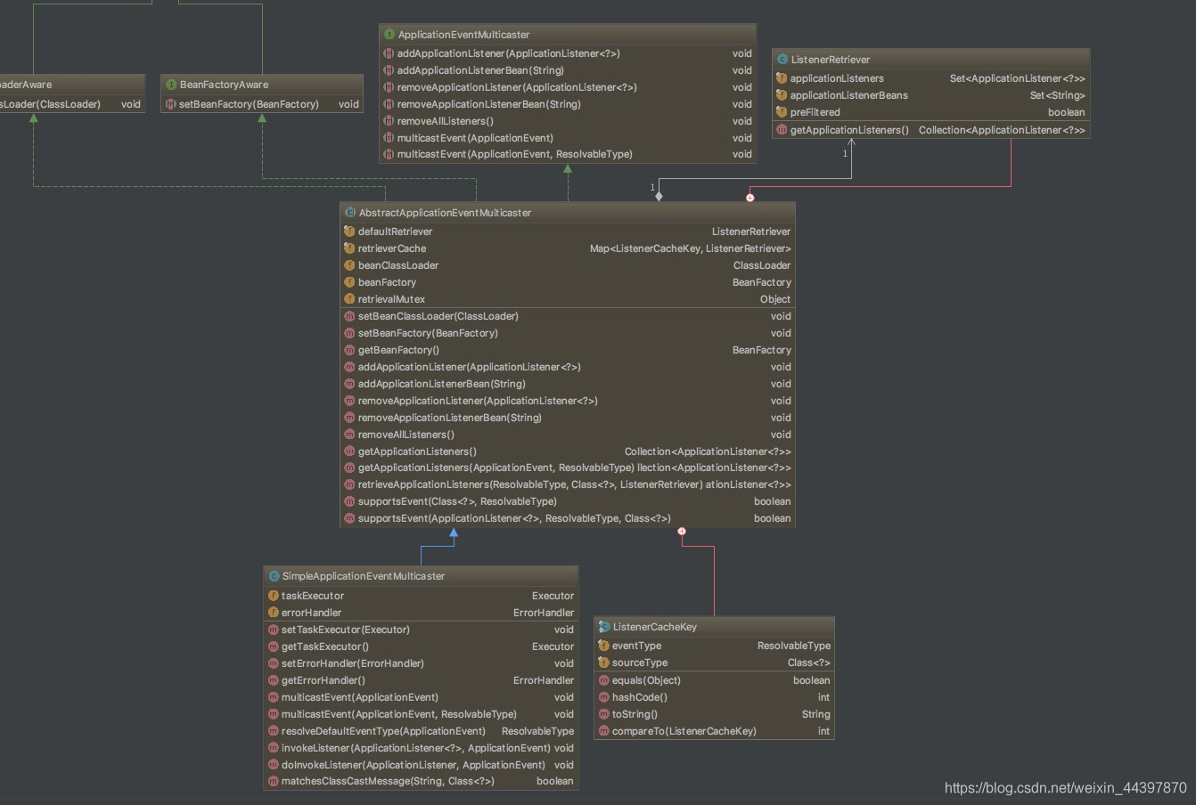Image resolution: width=1196 pixels, height=805 pixels.
Task: Click getErrorHandler() method row
Action: pos(421,680)
